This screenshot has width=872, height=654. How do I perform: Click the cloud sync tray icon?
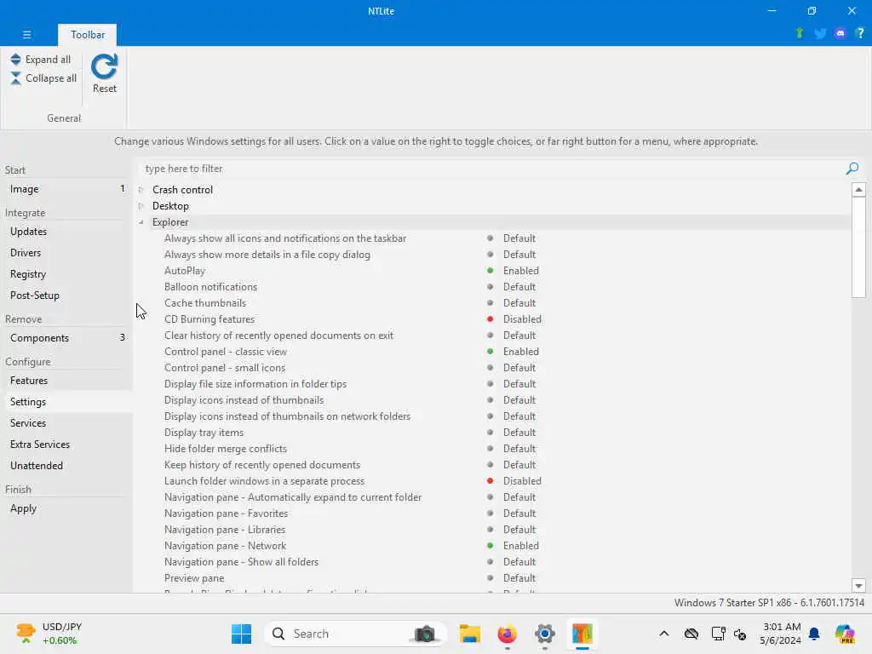(691, 634)
